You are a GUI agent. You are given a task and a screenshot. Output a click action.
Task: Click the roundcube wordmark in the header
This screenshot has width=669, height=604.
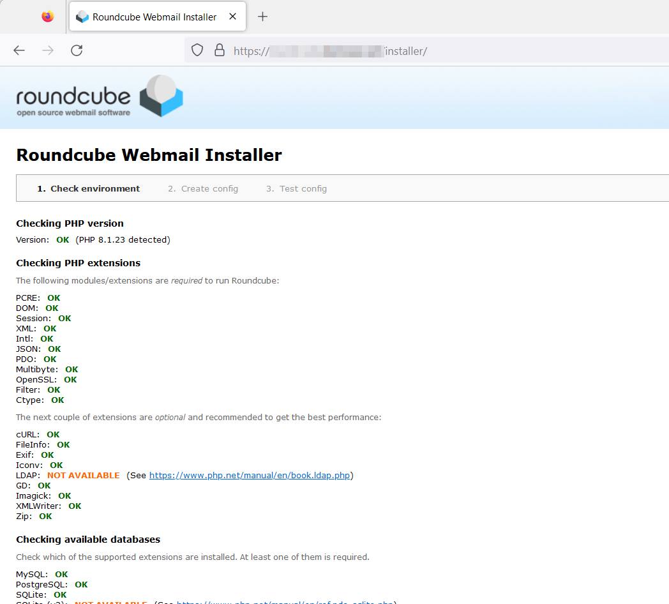(x=73, y=98)
